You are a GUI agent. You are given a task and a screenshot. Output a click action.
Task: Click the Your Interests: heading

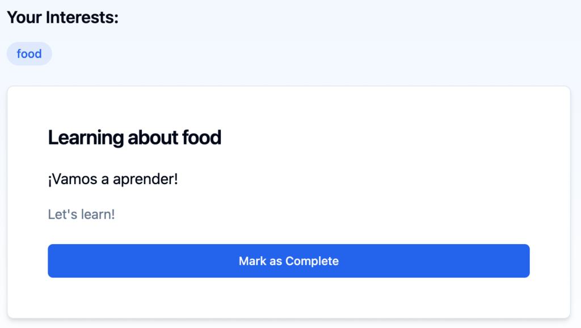point(62,17)
